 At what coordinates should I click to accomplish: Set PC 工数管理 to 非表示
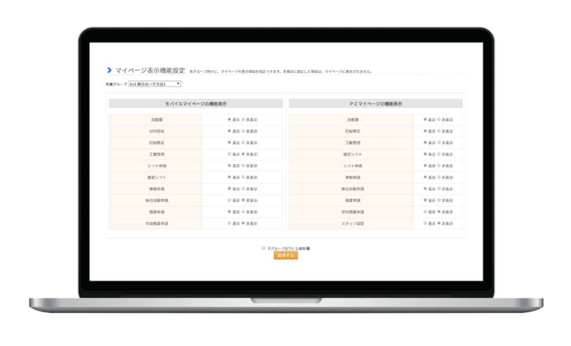point(439,143)
